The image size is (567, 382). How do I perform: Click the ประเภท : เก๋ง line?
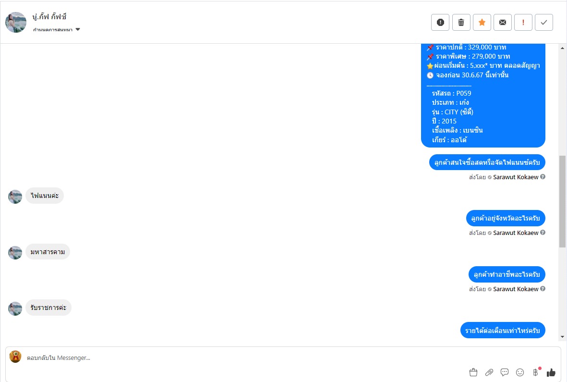450,102
